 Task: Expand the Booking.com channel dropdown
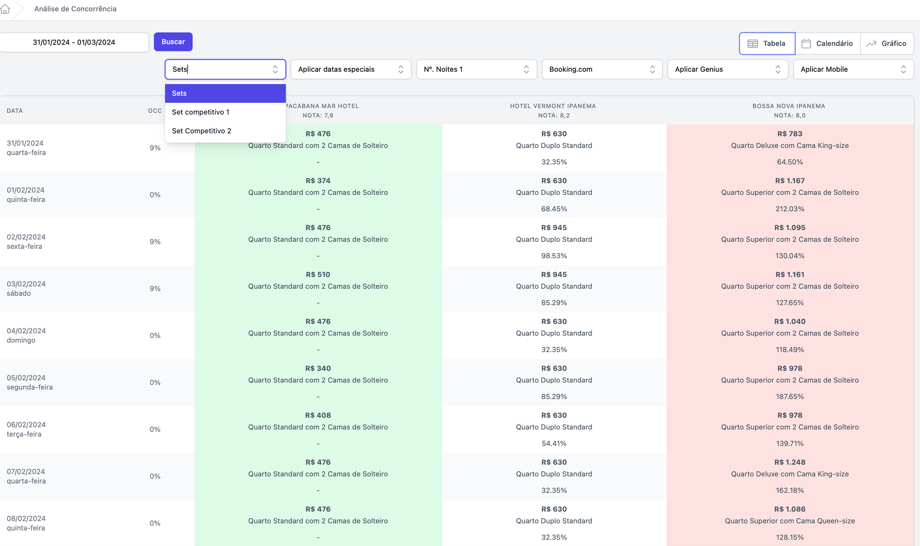click(602, 69)
